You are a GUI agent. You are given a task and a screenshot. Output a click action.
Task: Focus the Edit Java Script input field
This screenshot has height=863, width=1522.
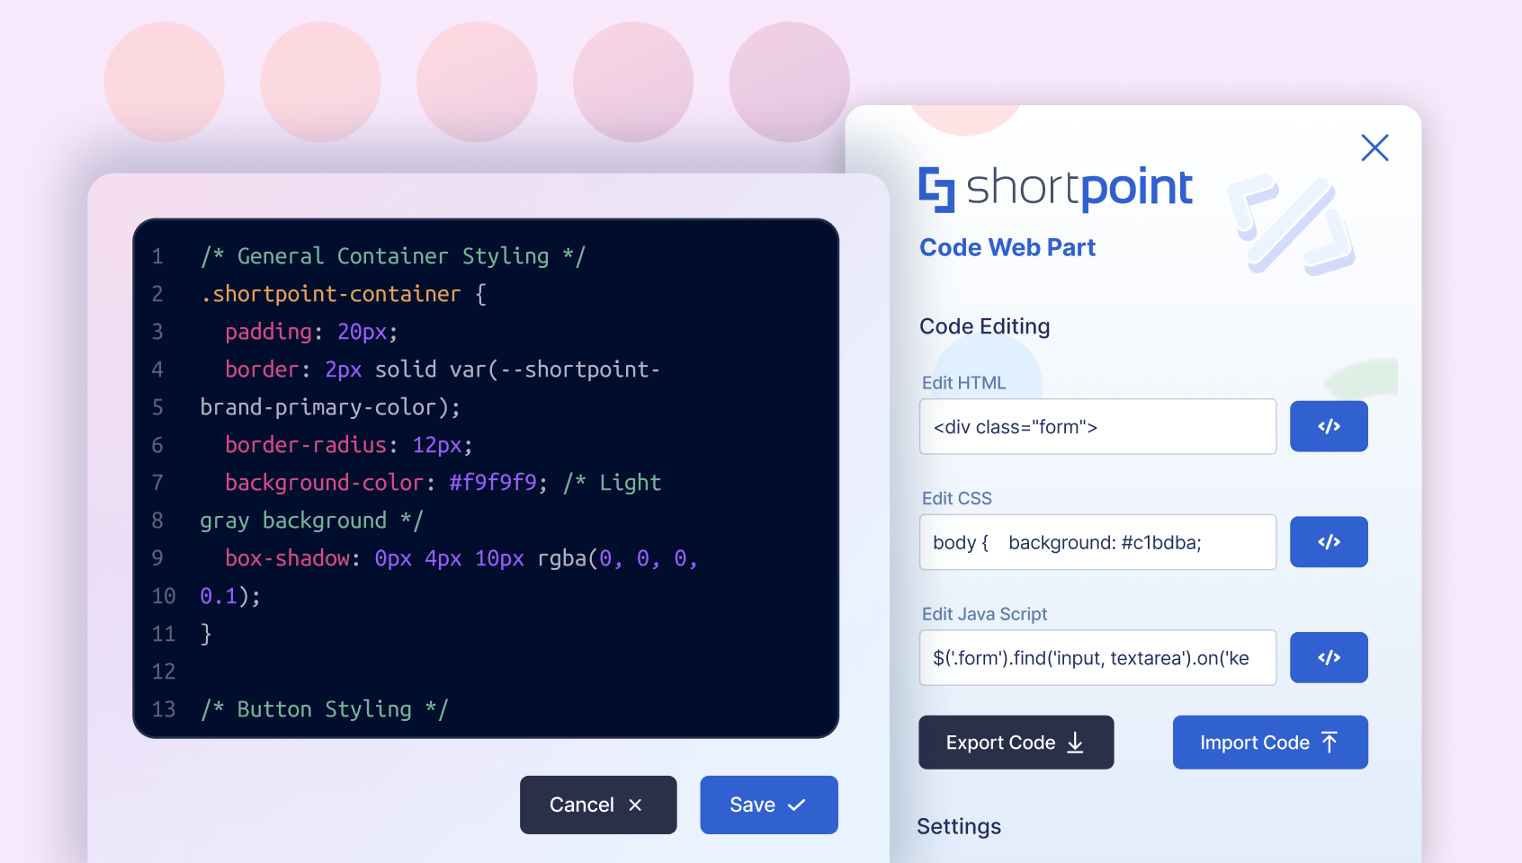pyautogui.click(x=1097, y=658)
